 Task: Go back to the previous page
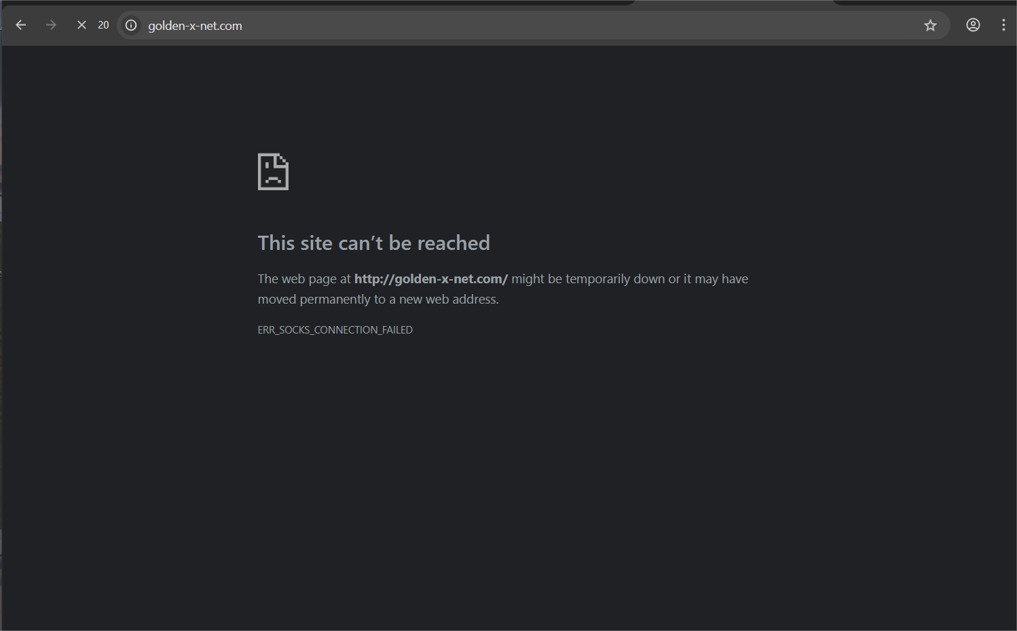tap(21, 25)
